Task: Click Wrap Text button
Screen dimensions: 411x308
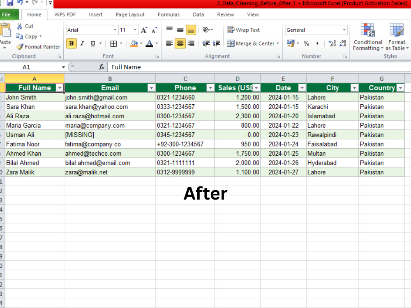Action: pyautogui.click(x=243, y=30)
